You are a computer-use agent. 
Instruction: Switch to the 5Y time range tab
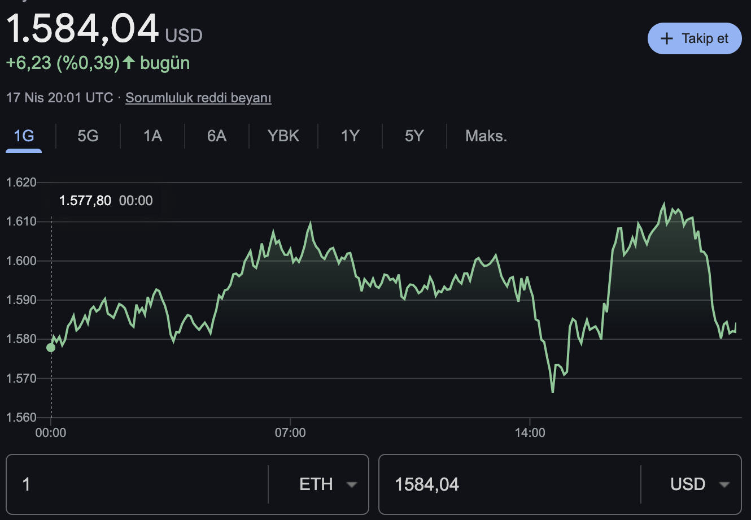(414, 136)
